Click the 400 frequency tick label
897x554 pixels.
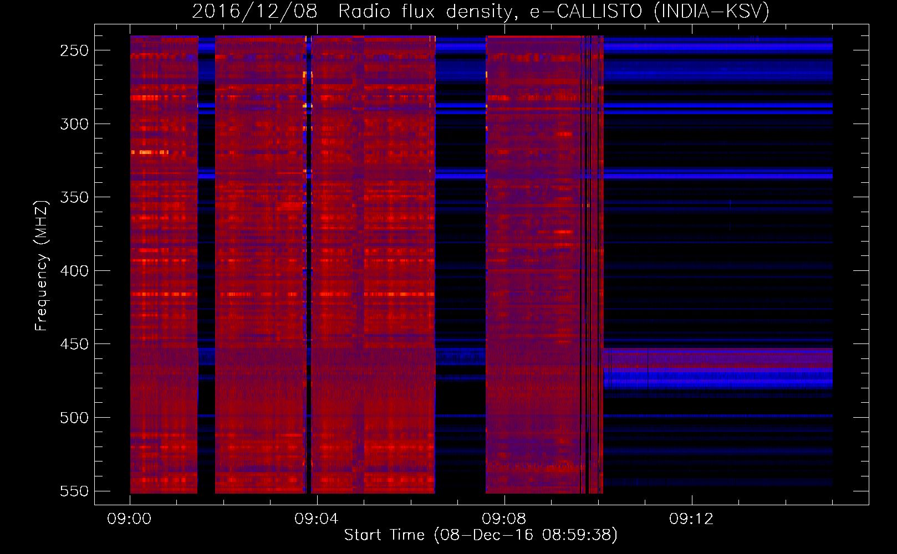pos(74,271)
